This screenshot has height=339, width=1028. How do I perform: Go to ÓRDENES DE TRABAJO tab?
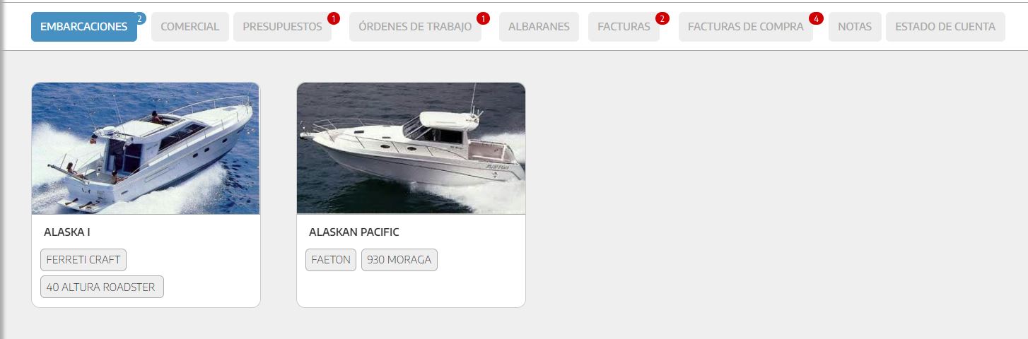(415, 27)
